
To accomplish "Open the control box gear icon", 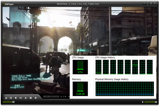I will 36,98.
